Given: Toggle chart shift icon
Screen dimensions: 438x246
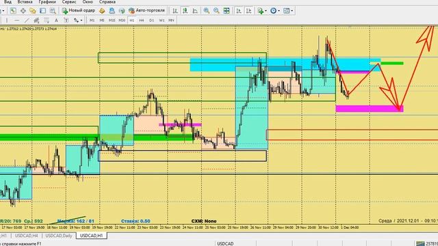Looking at the screenshot, I should coord(248,11).
